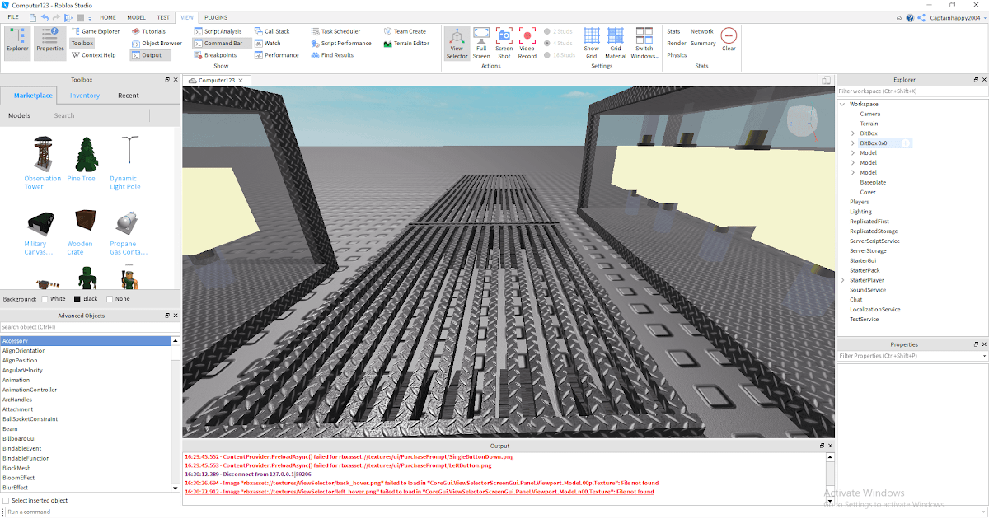Toggle the View Selector
The image size is (989, 519).
click(457, 43)
